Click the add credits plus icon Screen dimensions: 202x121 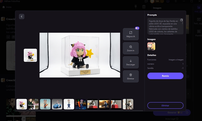coord(162,1)
